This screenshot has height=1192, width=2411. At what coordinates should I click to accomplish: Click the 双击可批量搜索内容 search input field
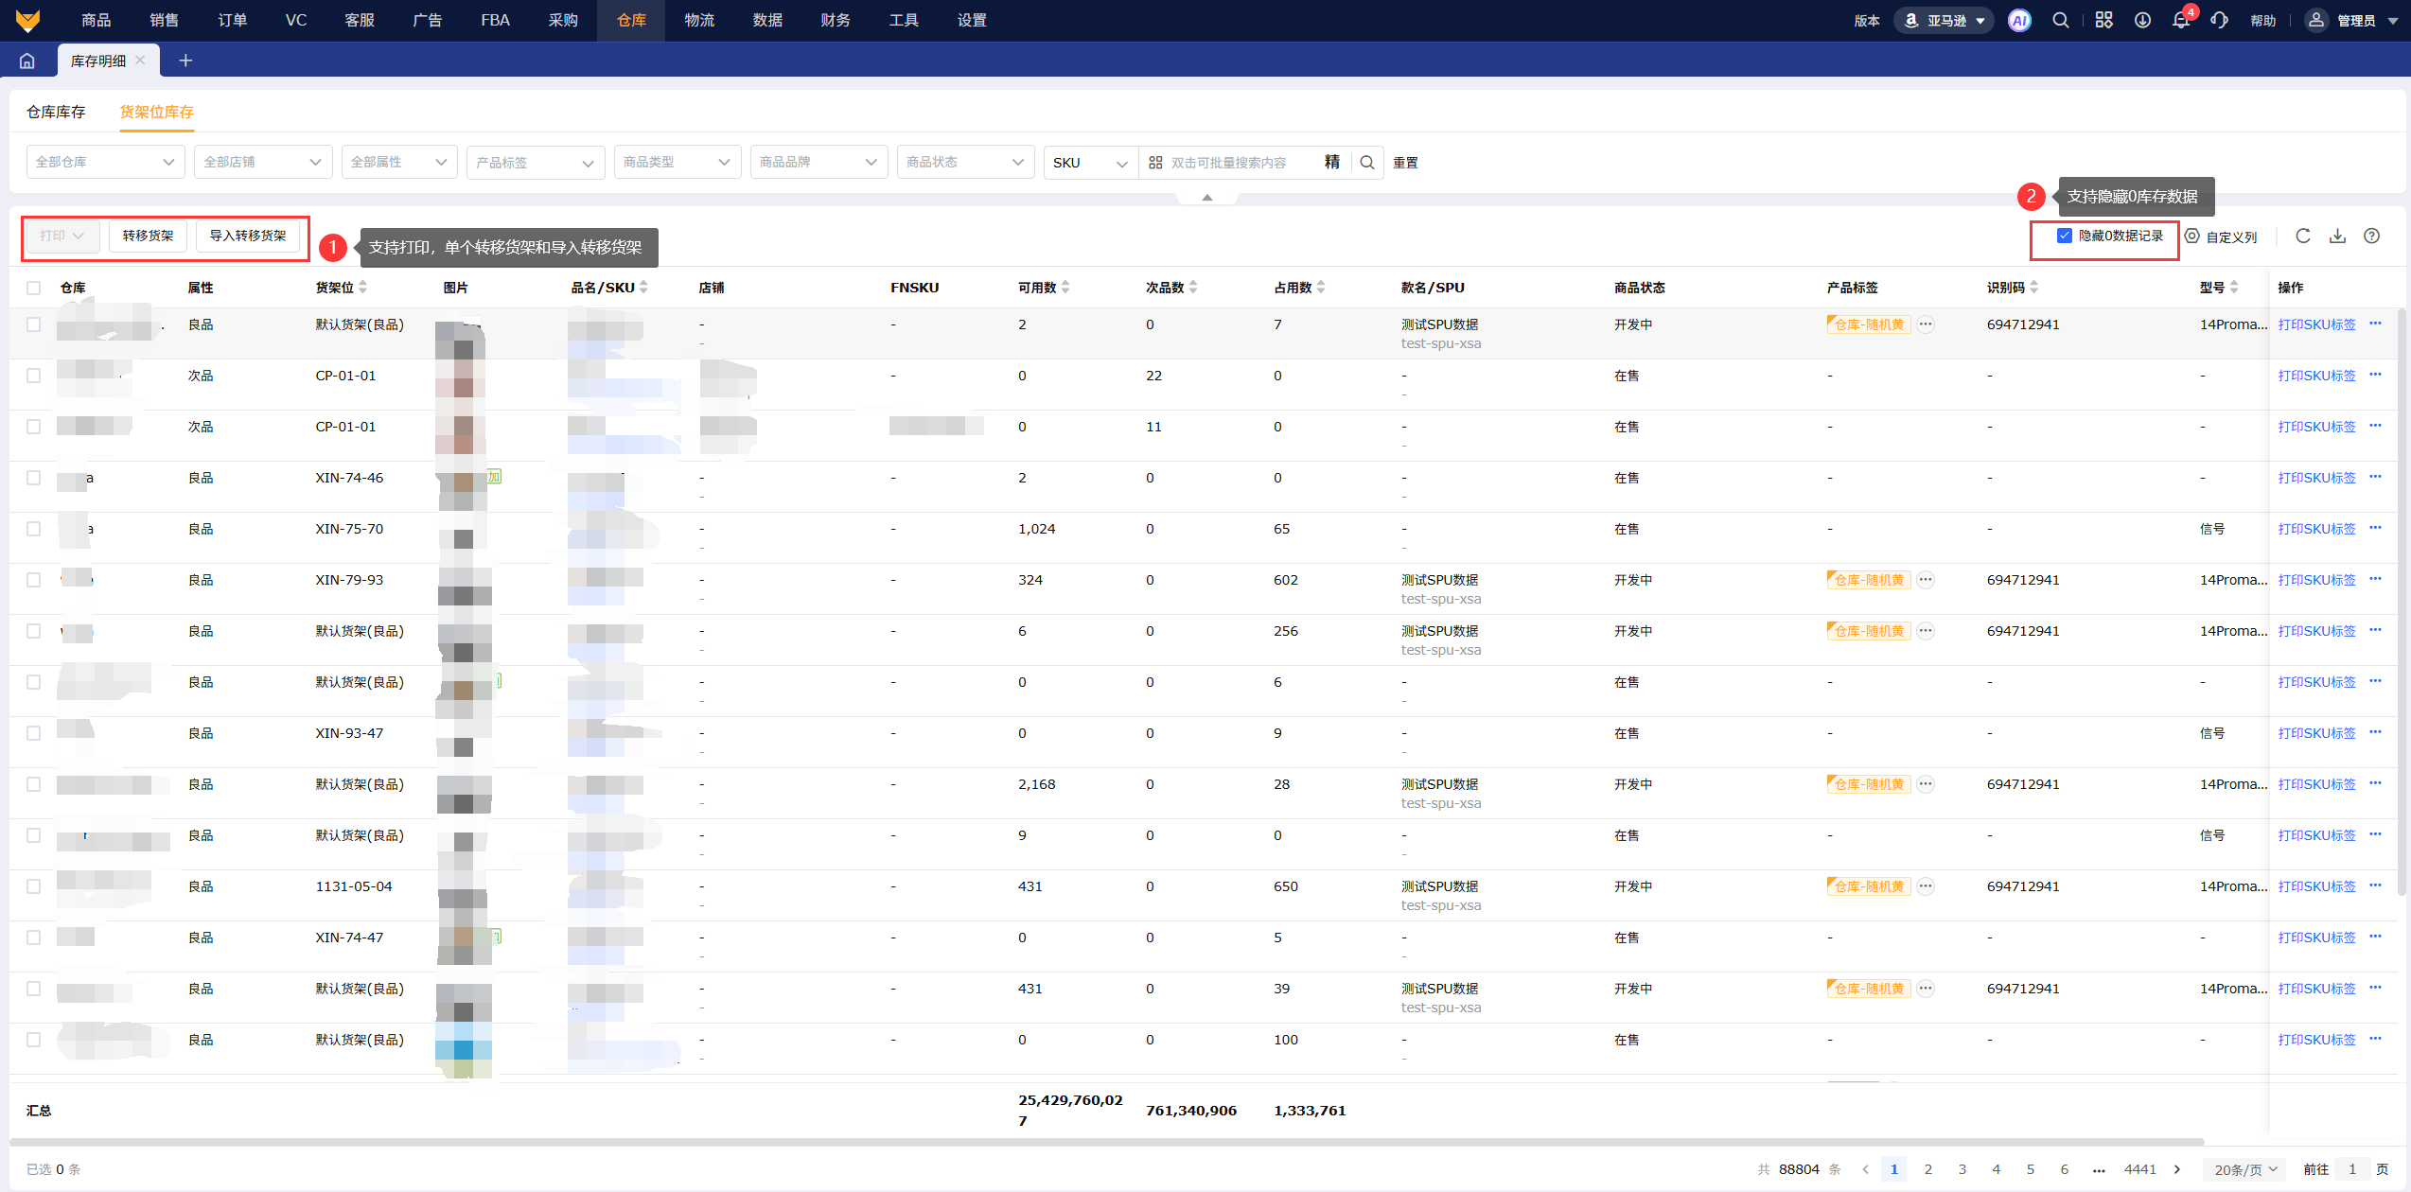tap(1240, 163)
